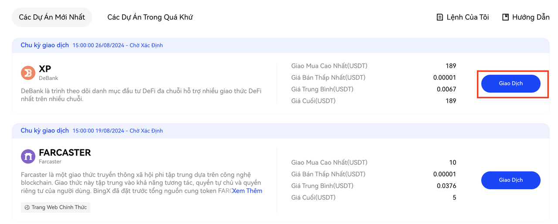Click the Hướng Dẫn guide book icon
The width and height of the screenshot is (558, 224).
pos(506,17)
